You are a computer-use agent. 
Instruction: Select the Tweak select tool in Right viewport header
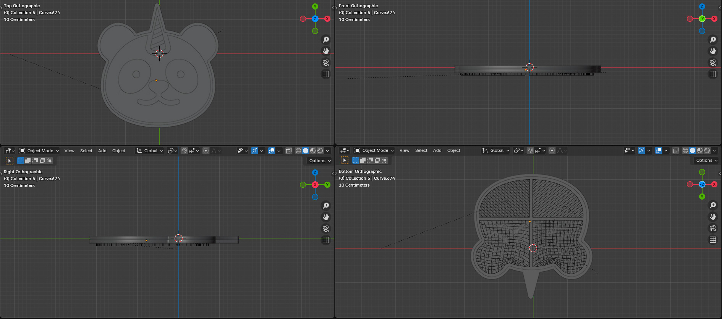(x=10, y=161)
